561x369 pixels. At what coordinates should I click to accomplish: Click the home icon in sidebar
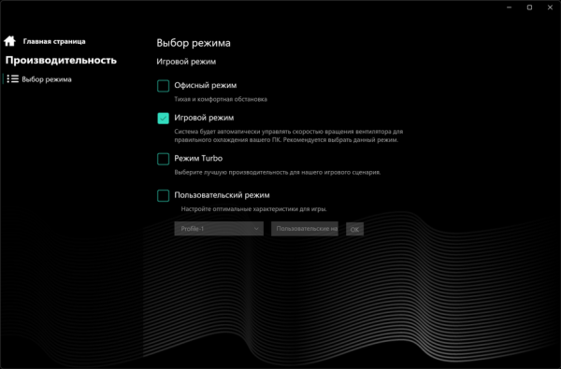9,41
